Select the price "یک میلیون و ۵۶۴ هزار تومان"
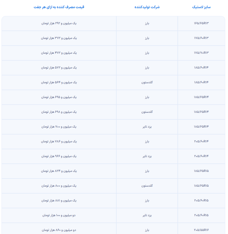Viewport: 228px width, 234px height. tap(59, 82)
